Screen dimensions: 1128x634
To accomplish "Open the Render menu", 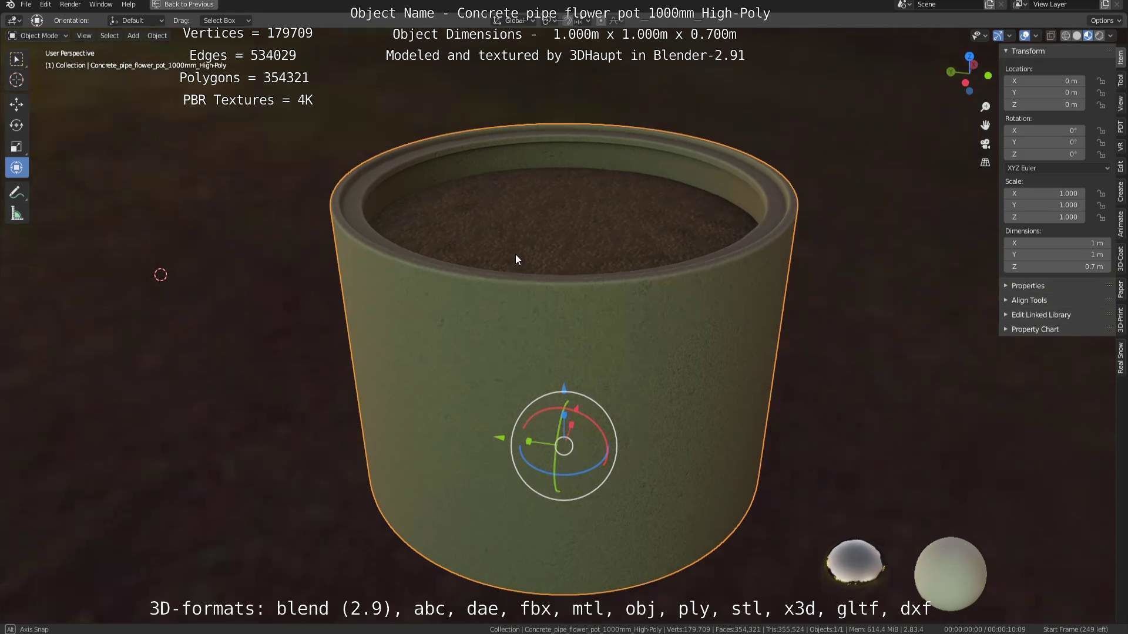I will pos(70,4).
